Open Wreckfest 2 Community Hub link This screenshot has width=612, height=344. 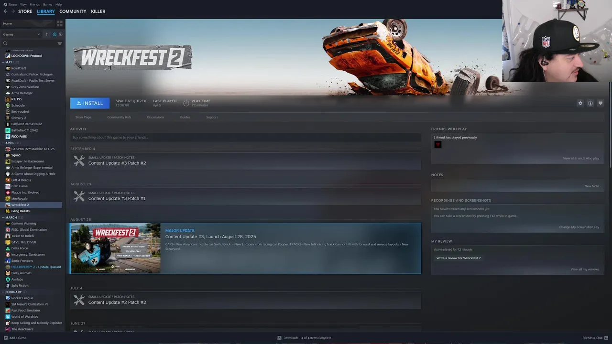click(x=119, y=117)
